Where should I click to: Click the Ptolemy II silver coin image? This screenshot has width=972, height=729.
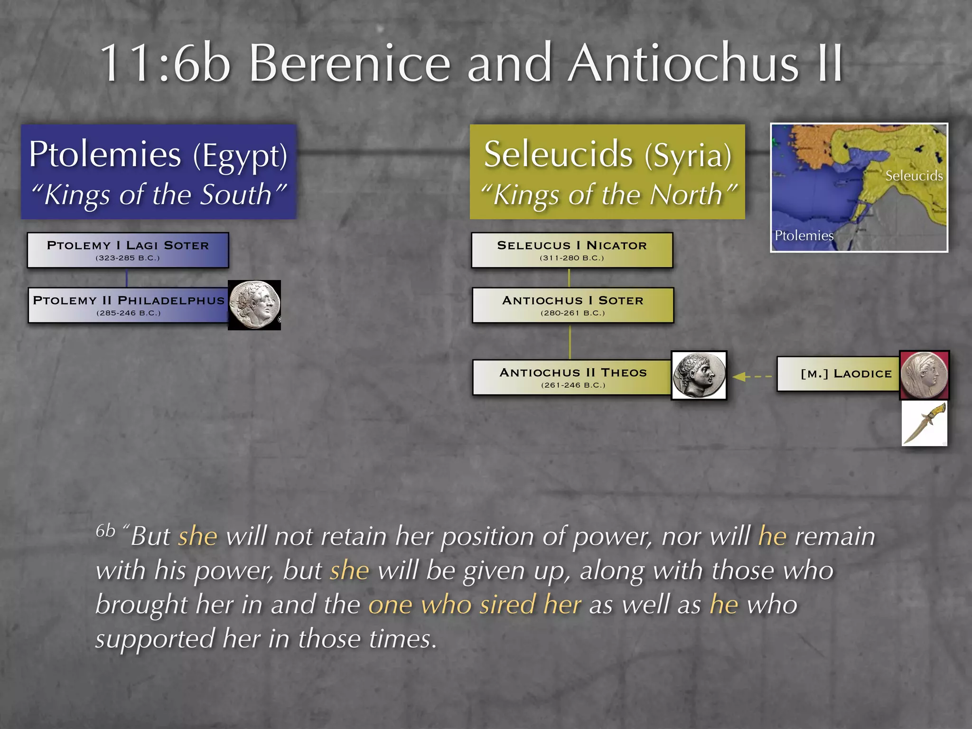[254, 305]
